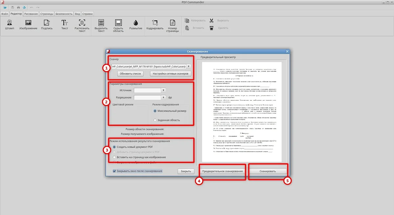Open the Разрешение dpi dropdown
The width and height of the screenshot is (394, 215).
[x=164, y=97]
